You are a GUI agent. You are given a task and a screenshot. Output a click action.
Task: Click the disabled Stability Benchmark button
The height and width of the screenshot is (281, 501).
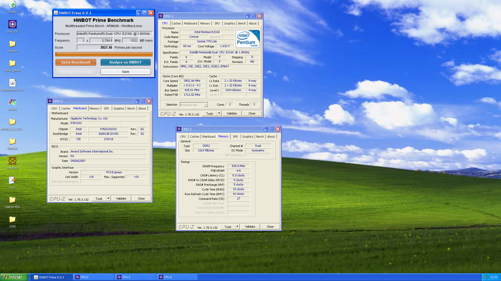click(76, 72)
